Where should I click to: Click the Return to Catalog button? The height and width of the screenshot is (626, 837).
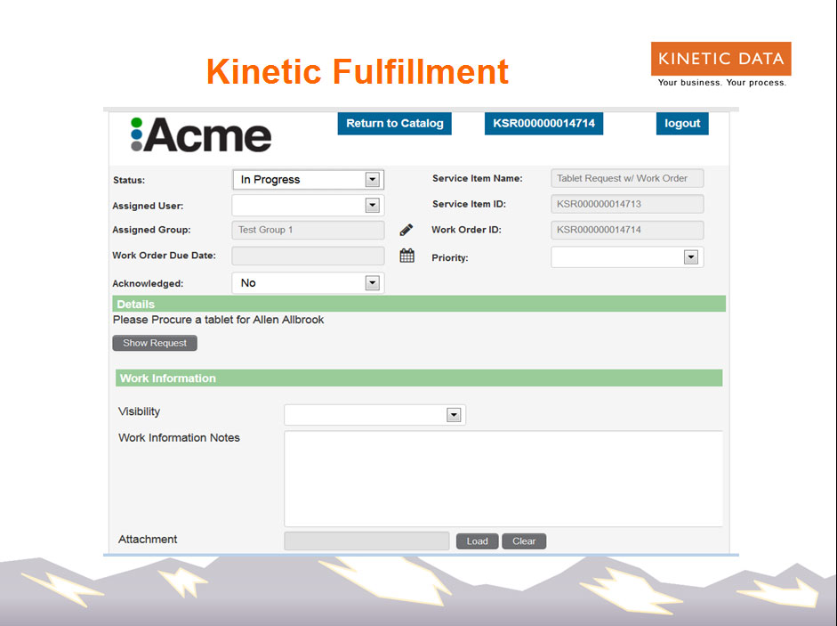point(394,124)
